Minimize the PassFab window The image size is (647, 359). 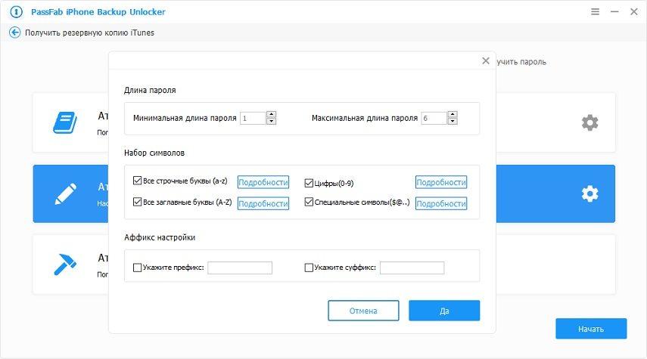coord(614,11)
